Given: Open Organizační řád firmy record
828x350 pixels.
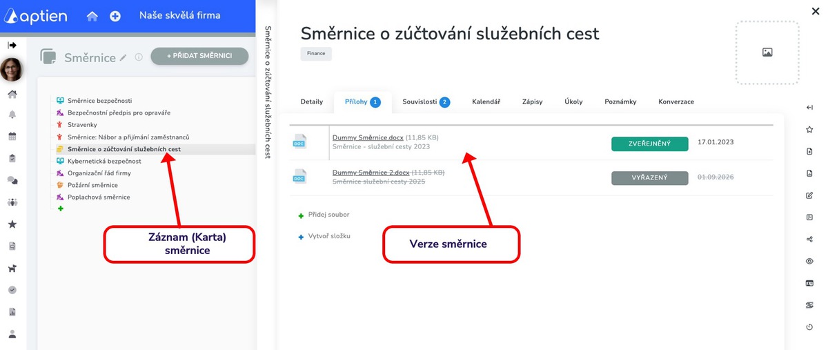Looking at the screenshot, I should click(x=99, y=173).
